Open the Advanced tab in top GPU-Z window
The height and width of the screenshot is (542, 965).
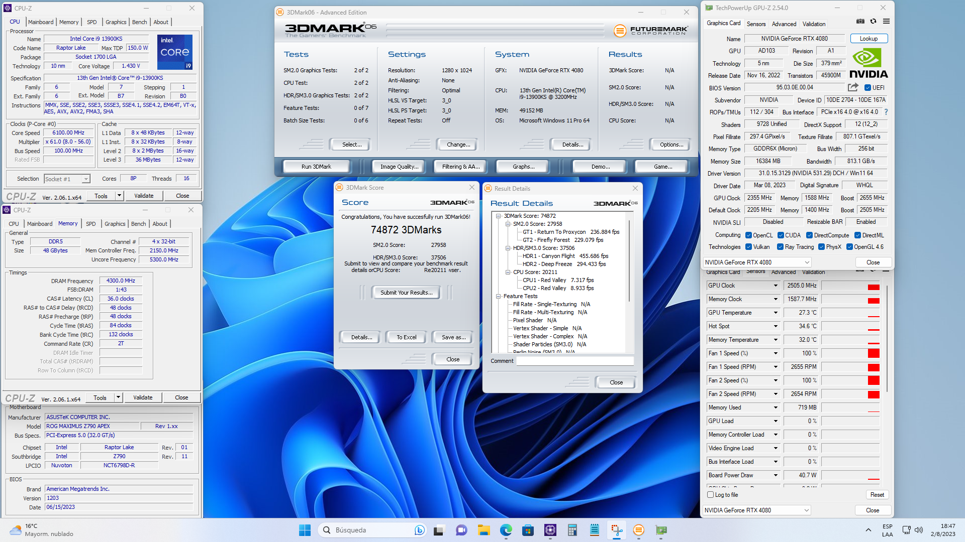(784, 24)
